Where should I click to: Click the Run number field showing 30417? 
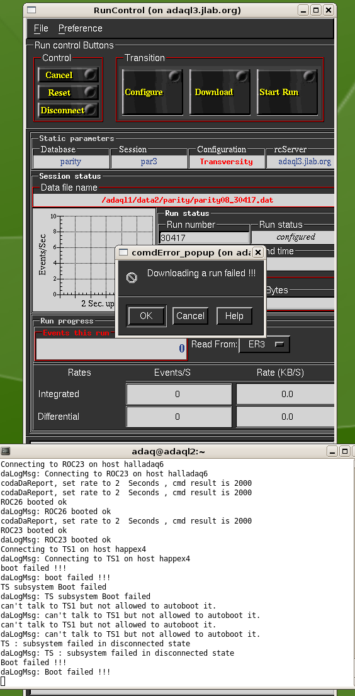[204, 237]
